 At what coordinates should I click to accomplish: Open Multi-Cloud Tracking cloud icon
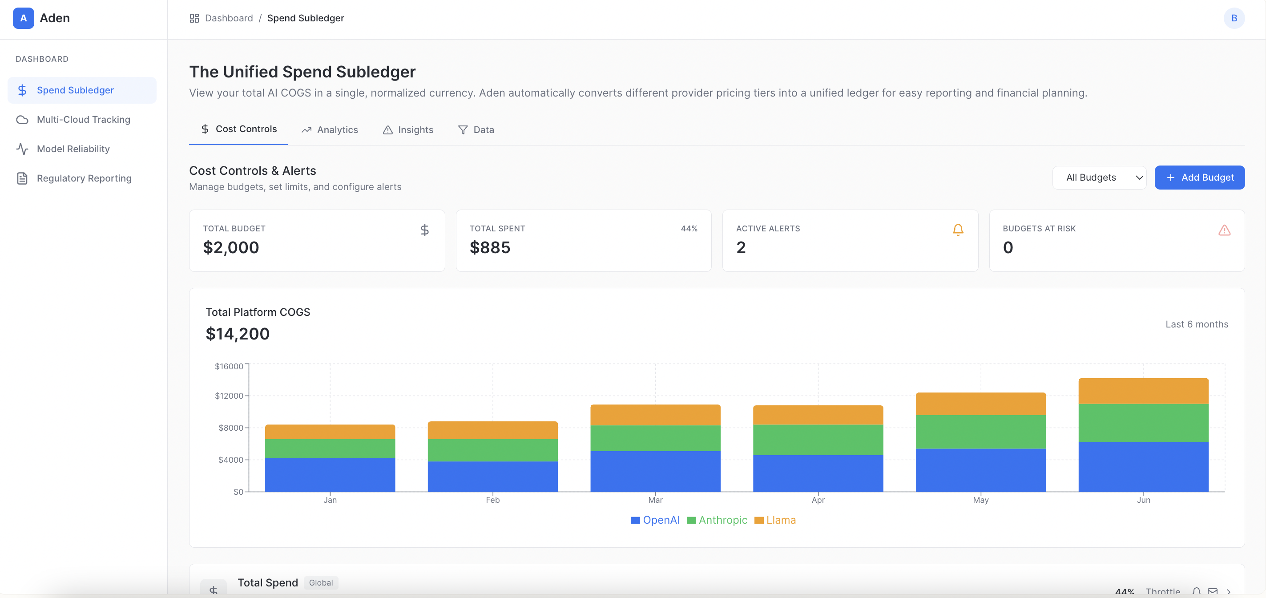[22, 120]
